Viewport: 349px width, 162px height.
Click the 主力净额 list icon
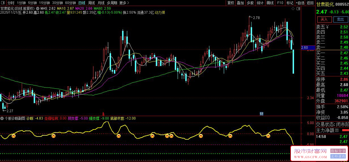click(x=337, y=130)
